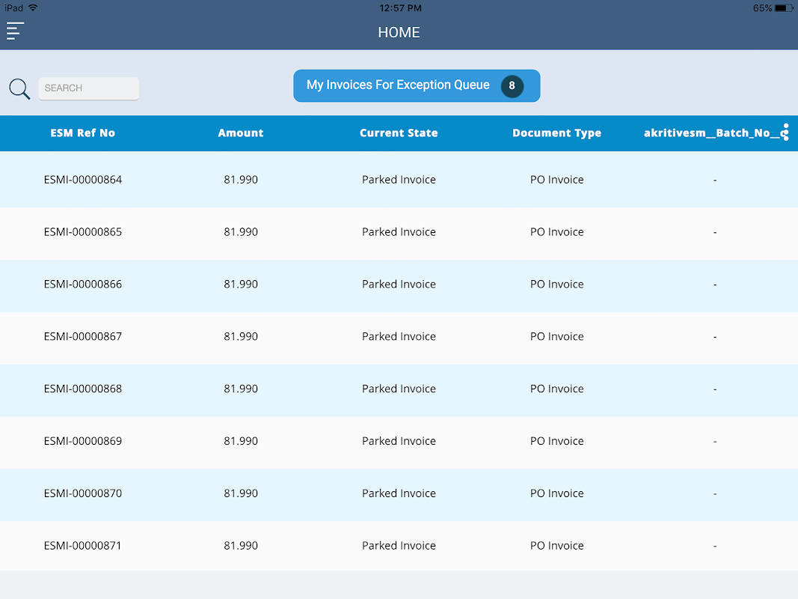The image size is (798, 599).
Task: Click PO Invoice type of ESMI-00000866
Action: pyautogui.click(x=556, y=285)
